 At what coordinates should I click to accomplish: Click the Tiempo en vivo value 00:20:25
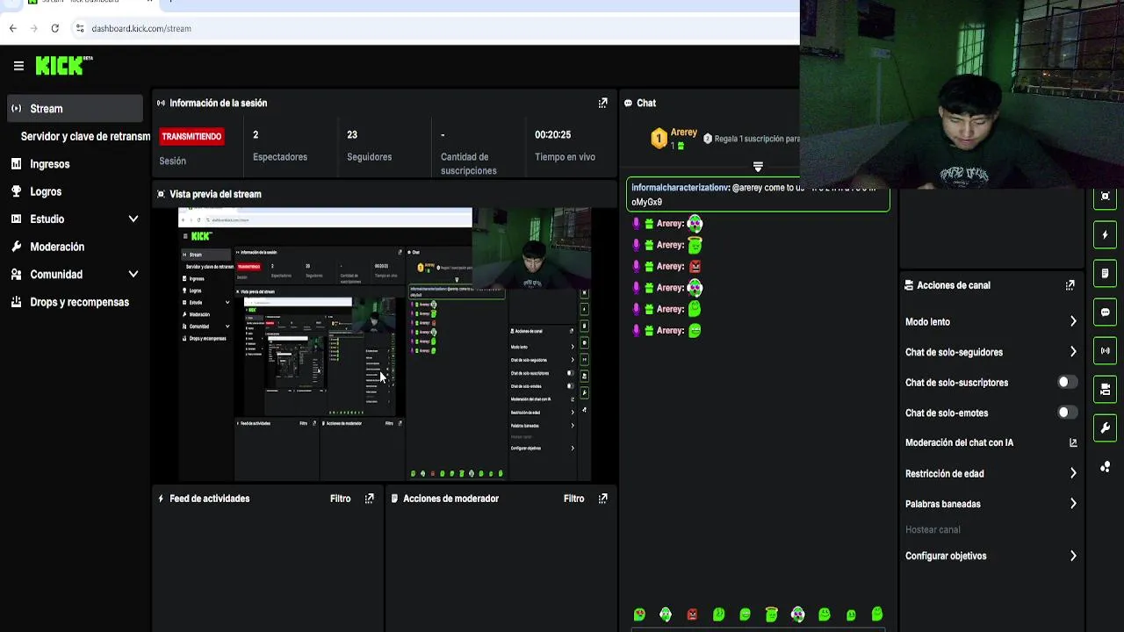point(552,134)
